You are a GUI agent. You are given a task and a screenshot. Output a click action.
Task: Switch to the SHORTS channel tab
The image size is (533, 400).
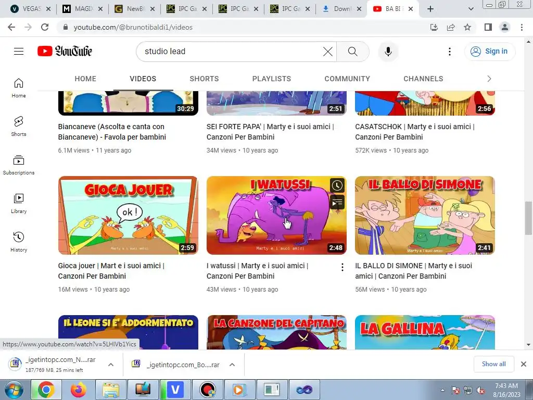pyautogui.click(x=204, y=79)
